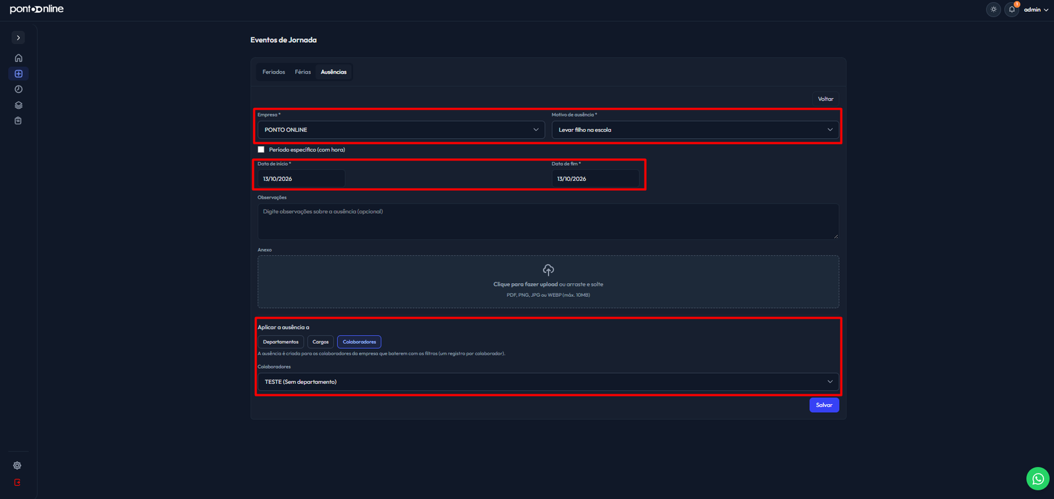
Task: Open the notifications bell
Action: [x=1012, y=9]
